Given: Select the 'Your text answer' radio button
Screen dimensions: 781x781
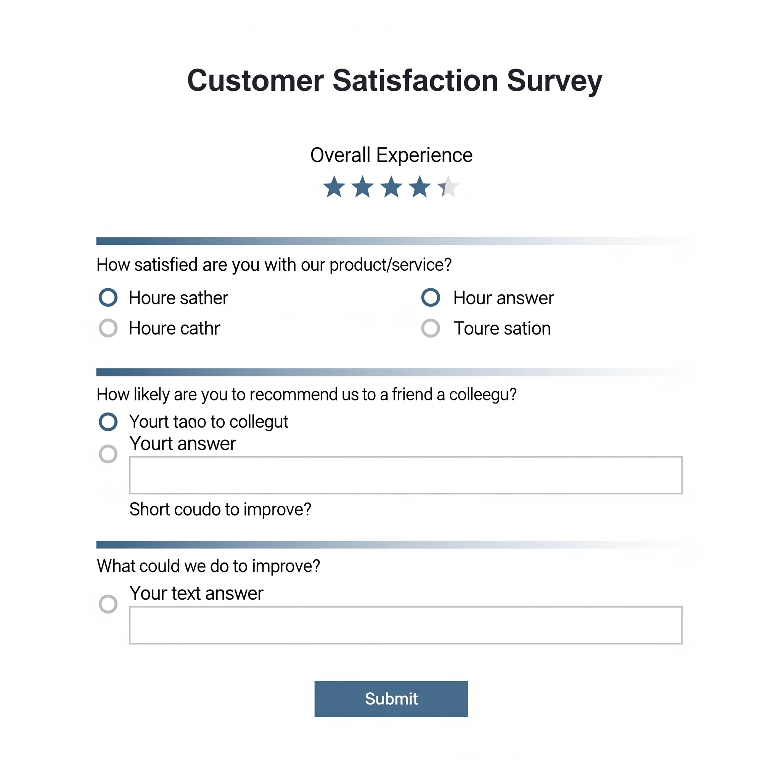Looking at the screenshot, I should point(108,604).
